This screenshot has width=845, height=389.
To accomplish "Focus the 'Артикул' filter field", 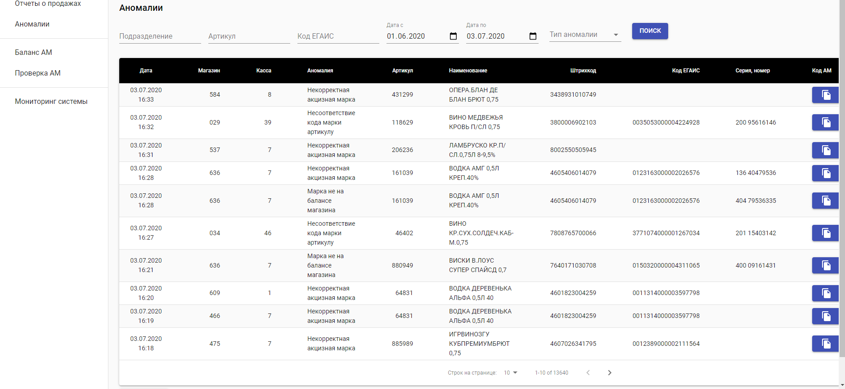I will pos(249,36).
